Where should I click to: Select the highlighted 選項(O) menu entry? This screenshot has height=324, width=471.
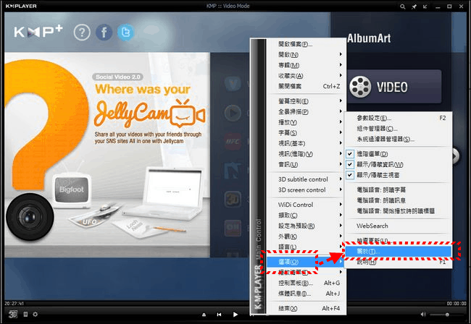307,262
